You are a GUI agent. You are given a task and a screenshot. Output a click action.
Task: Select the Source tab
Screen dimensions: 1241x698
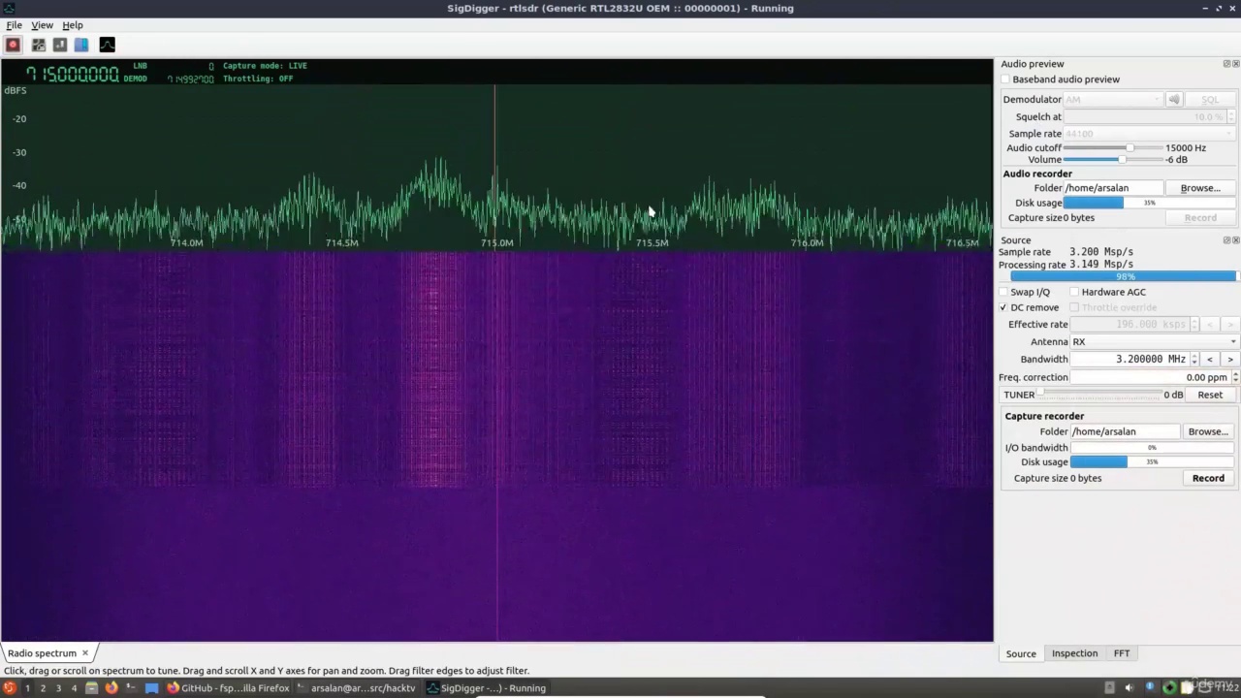tap(1021, 653)
